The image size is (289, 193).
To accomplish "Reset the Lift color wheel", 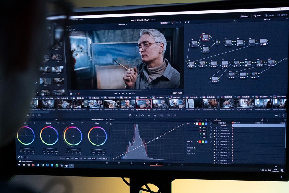I will click(34, 123).
